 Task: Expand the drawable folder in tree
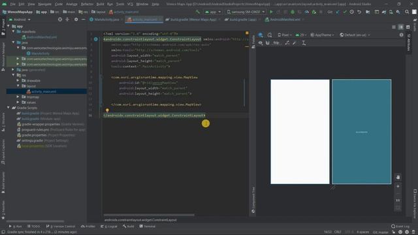tap(18, 80)
